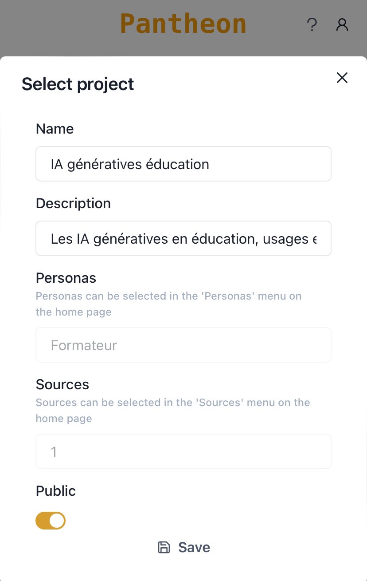The image size is (367, 581).
Task: Focus the Name field with IA génératives éducation
Action: point(183,164)
